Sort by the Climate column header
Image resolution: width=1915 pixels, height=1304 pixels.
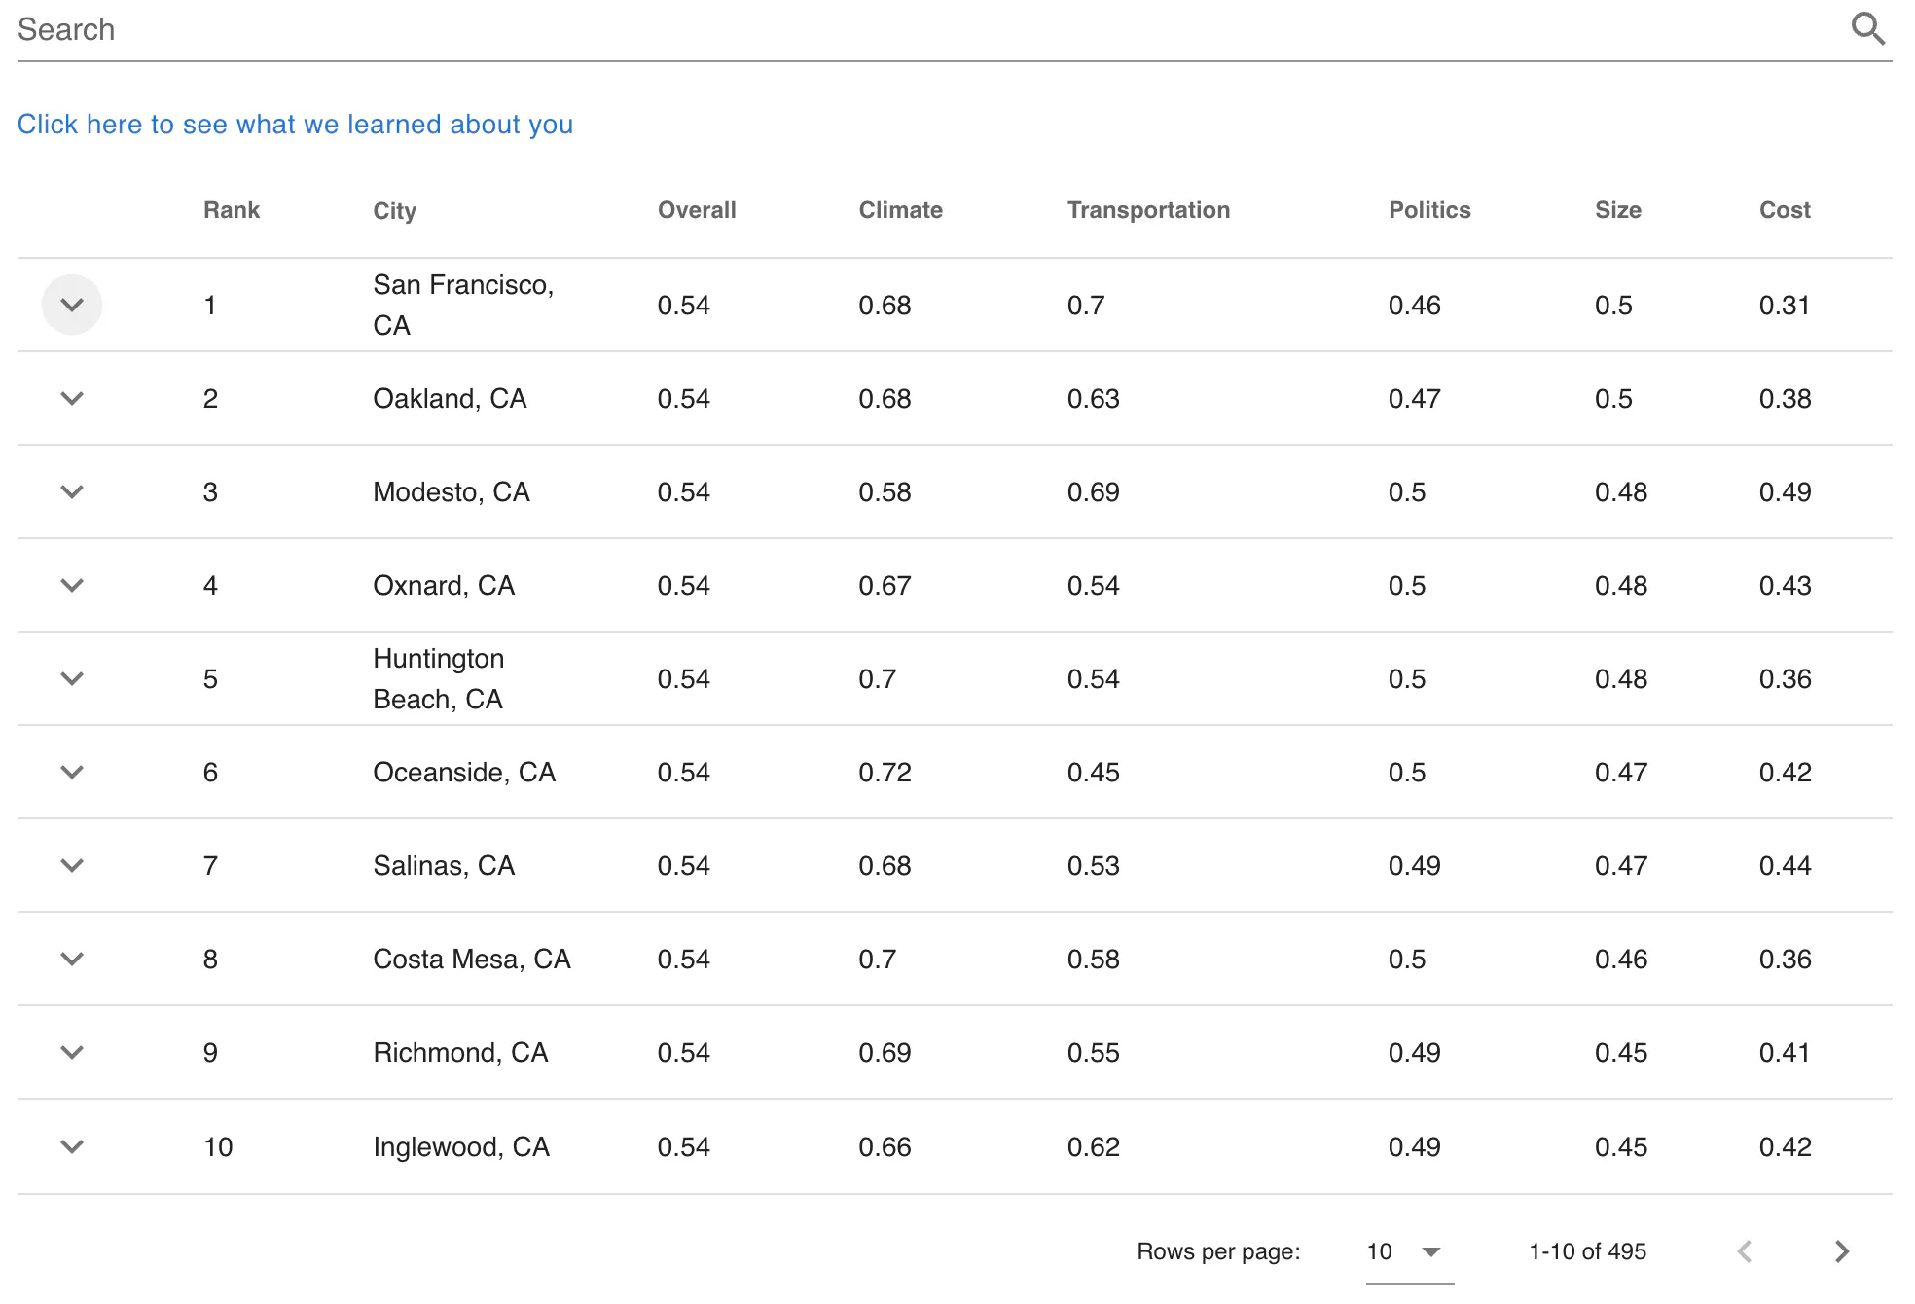coord(900,210)
